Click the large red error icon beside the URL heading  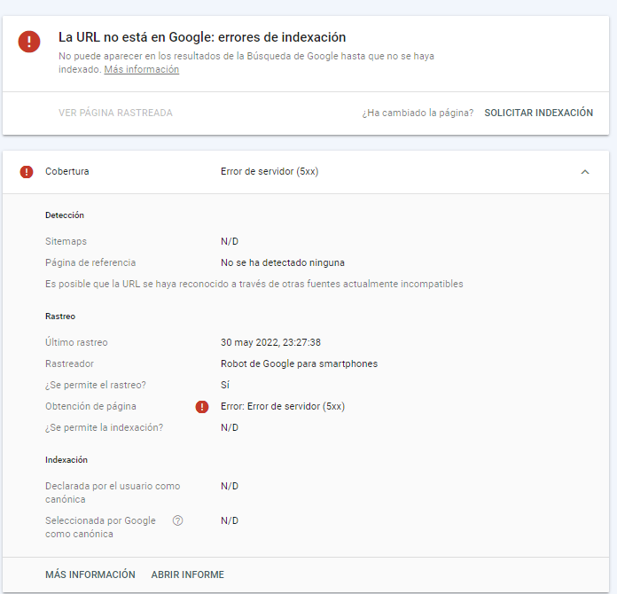[x=29, y=42]
